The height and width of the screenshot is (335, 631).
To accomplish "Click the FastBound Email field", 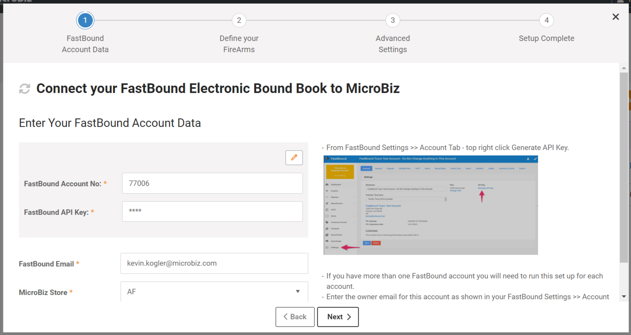I will click(x=214, y=263).
